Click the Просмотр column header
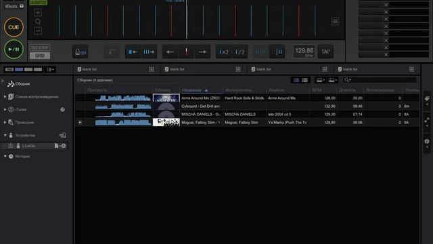The height and width of the screenshot is (244, 433). [119, 90]
